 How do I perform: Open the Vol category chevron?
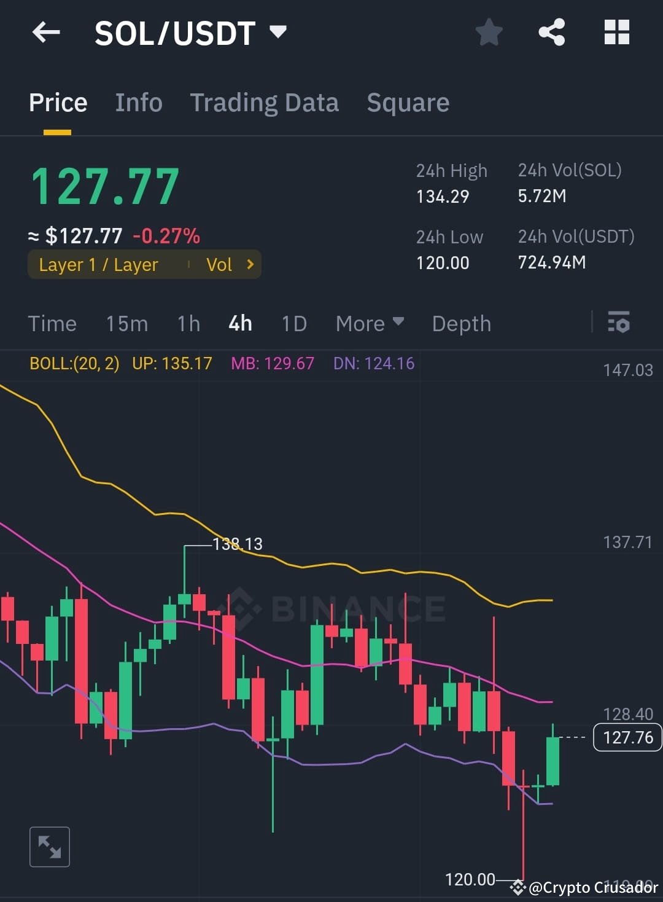231,264
